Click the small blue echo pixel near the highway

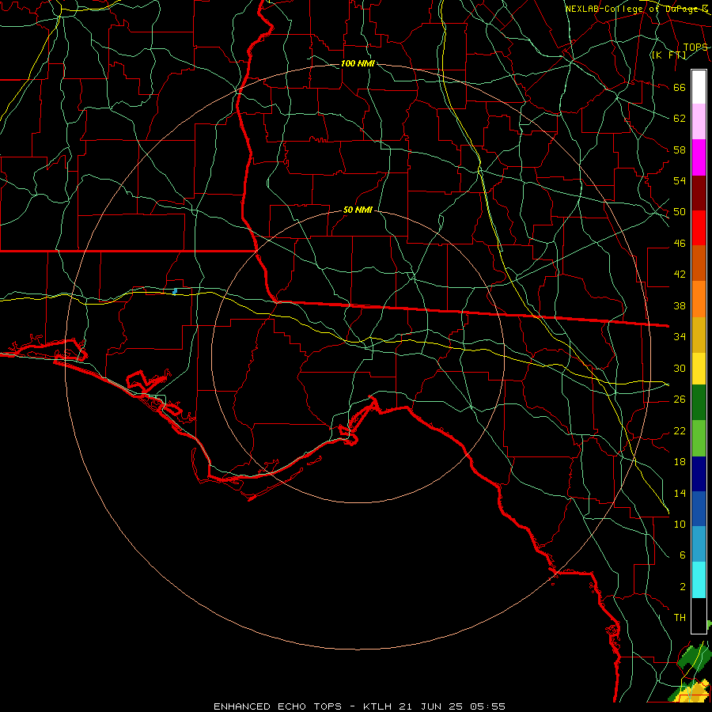point(175,291)
